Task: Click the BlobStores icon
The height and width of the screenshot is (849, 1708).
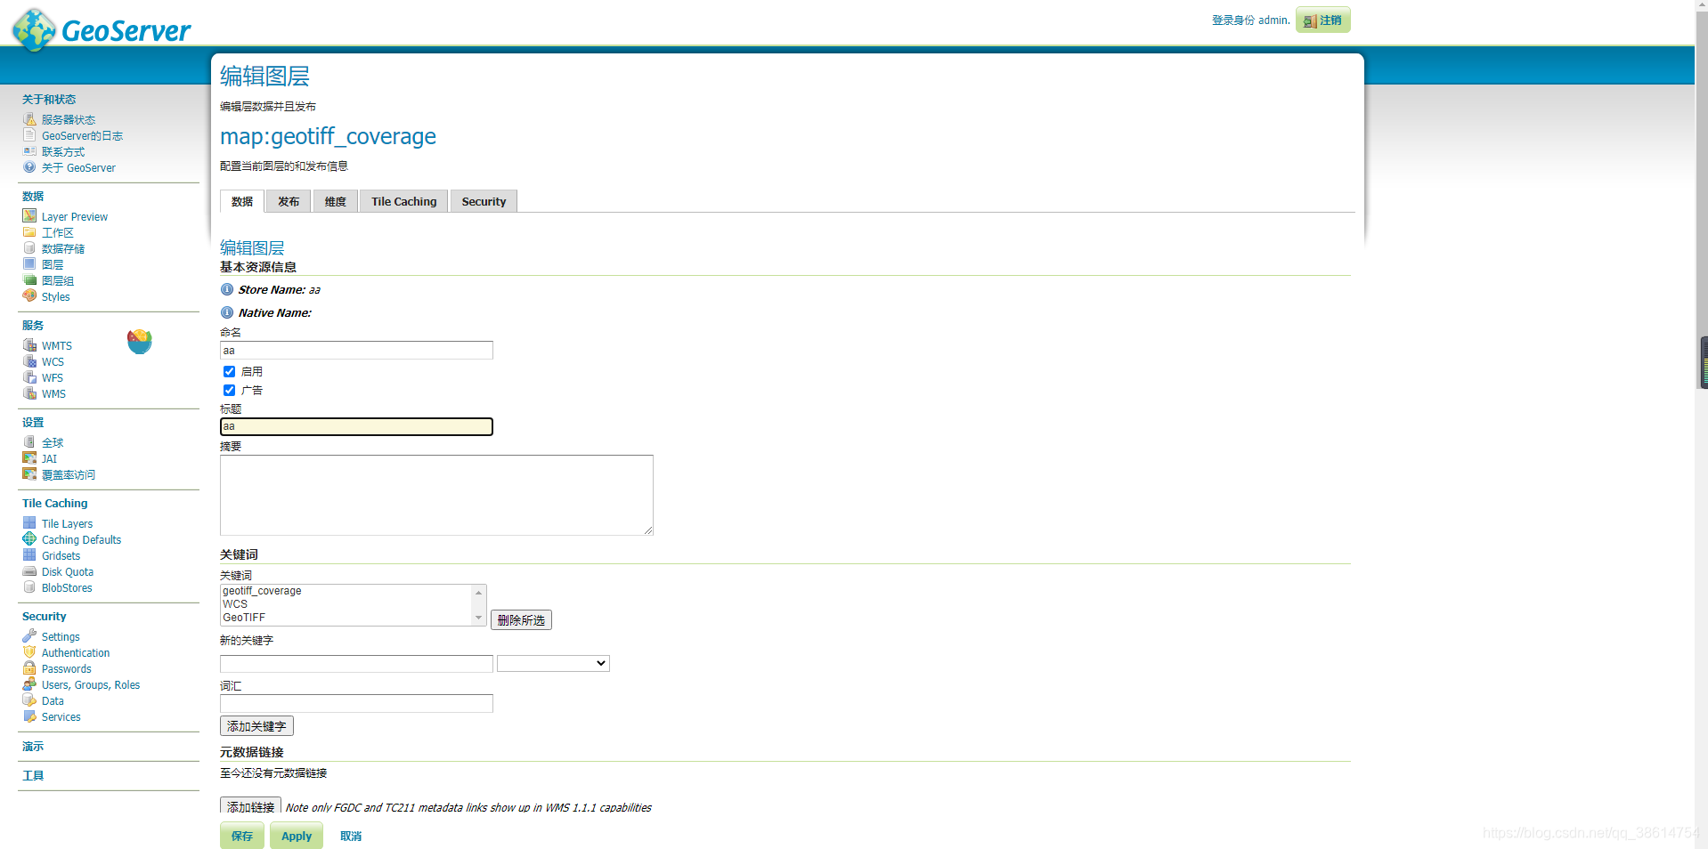Action: click(29, 587)
